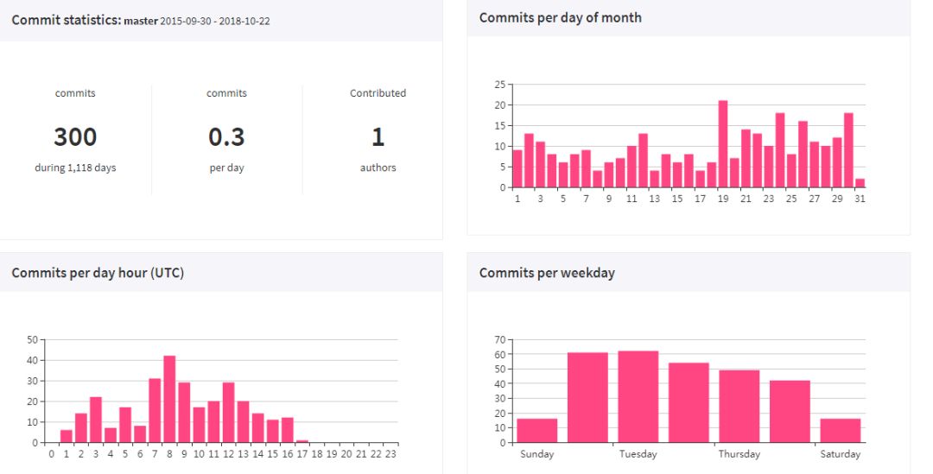Click the hour 3 bar in Commits per day hour
The height and width of the screenshot is (474, 933).
pyautogui.click(x=96, y=420)
